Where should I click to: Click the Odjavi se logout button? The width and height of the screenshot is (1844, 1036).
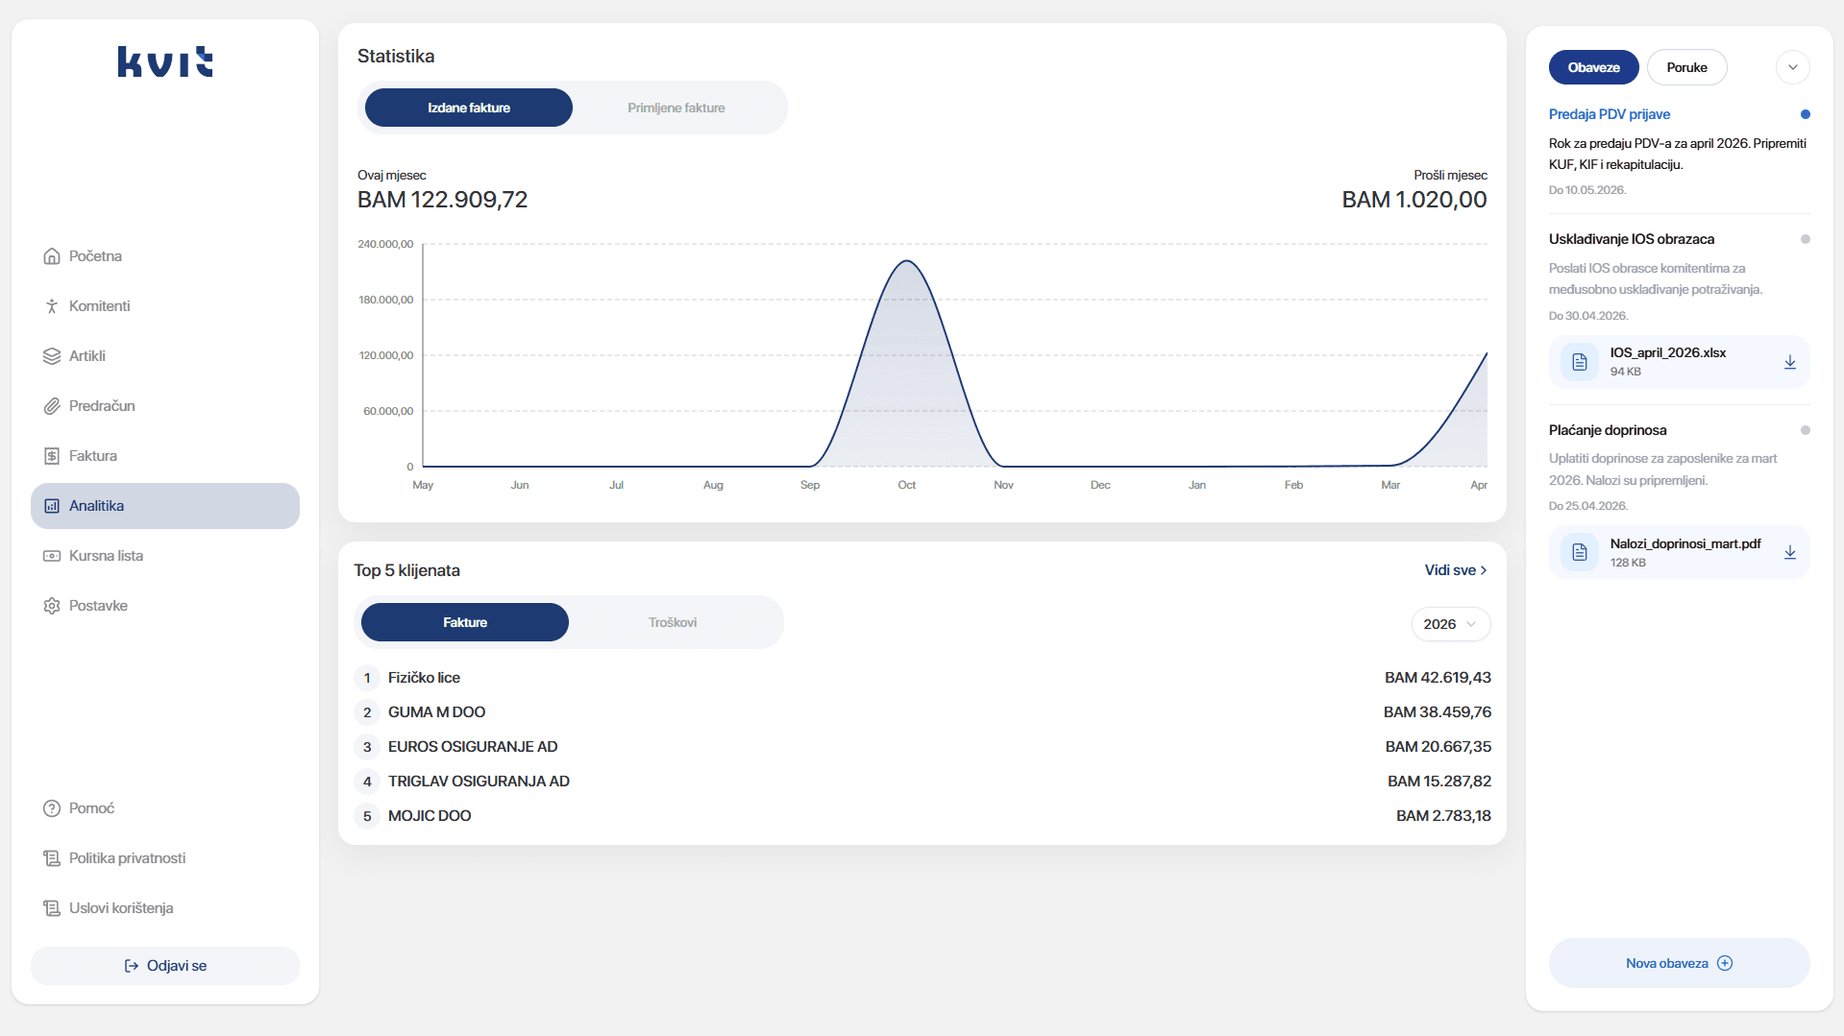[165, 966]
